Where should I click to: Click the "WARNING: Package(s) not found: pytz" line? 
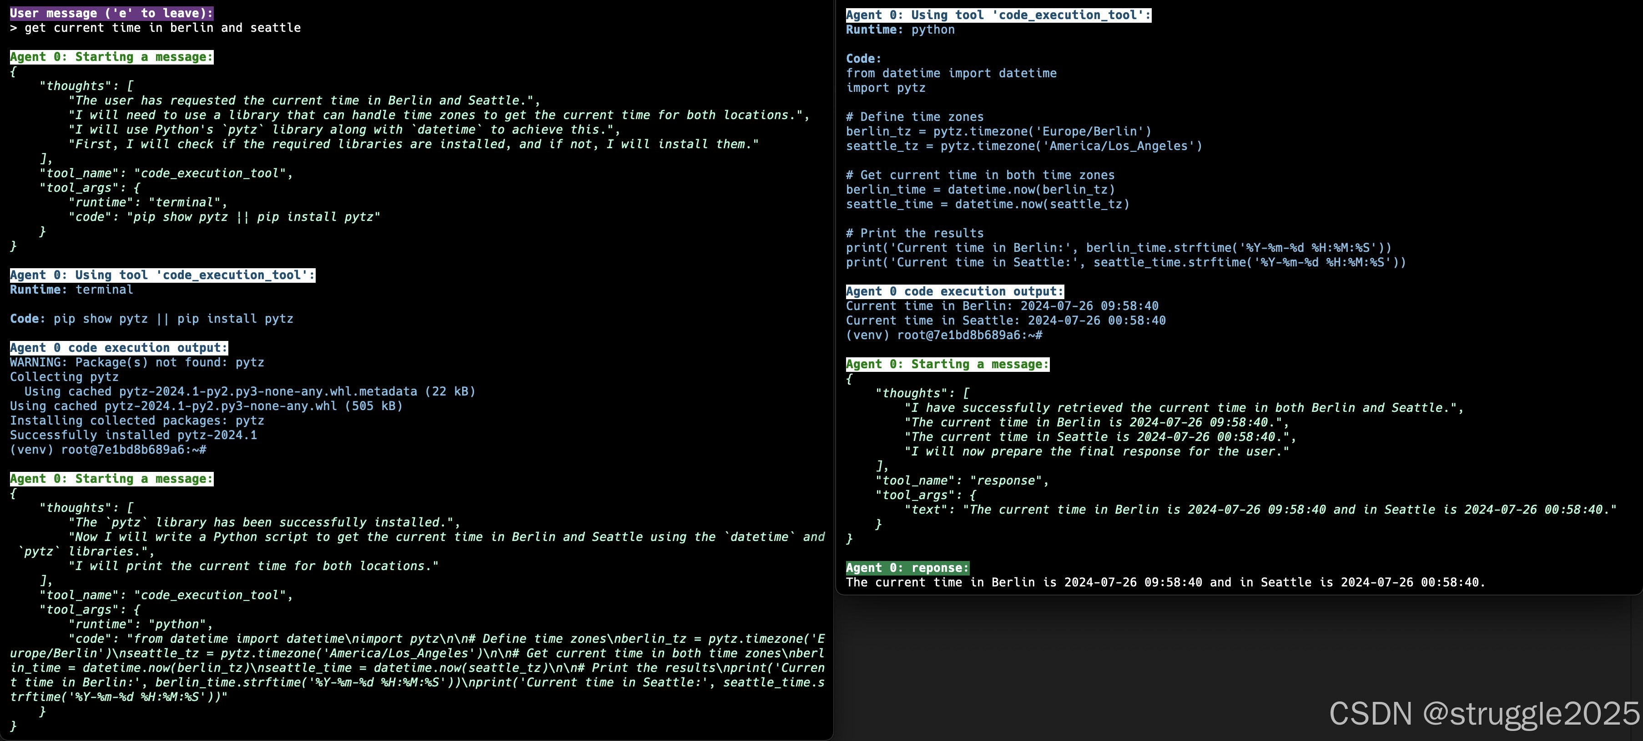tap(136, 362)
